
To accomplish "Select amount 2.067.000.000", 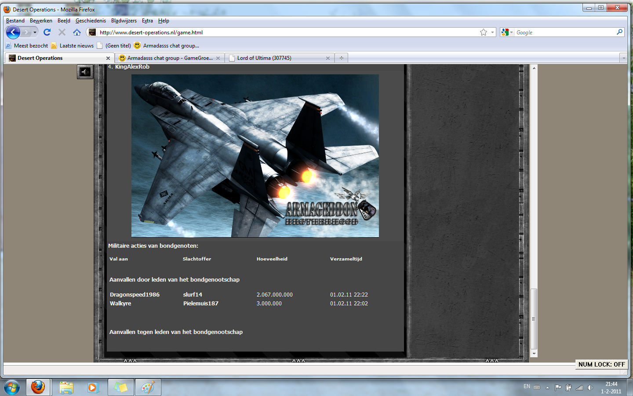I will click(x=275, y=295).
